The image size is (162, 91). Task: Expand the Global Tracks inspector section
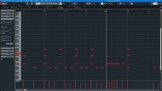pyautogui.click(x=7, y=11)
